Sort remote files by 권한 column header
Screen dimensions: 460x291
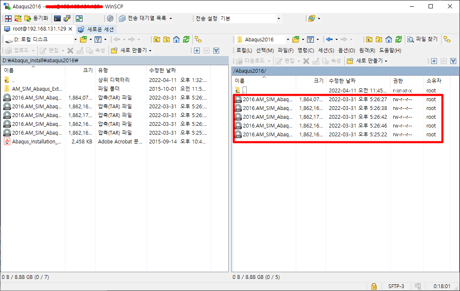point(407,81)
